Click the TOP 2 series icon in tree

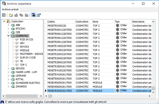tap(17, 65)
